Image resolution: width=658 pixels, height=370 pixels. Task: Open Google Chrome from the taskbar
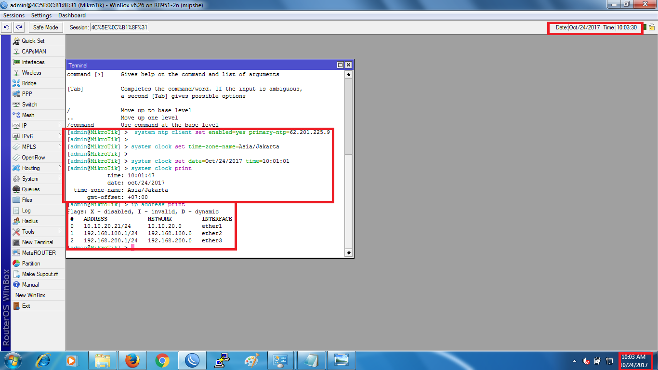coord(162,360)
